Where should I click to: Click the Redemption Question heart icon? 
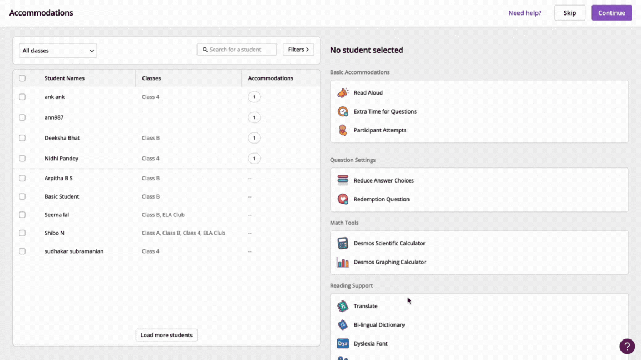343,199
